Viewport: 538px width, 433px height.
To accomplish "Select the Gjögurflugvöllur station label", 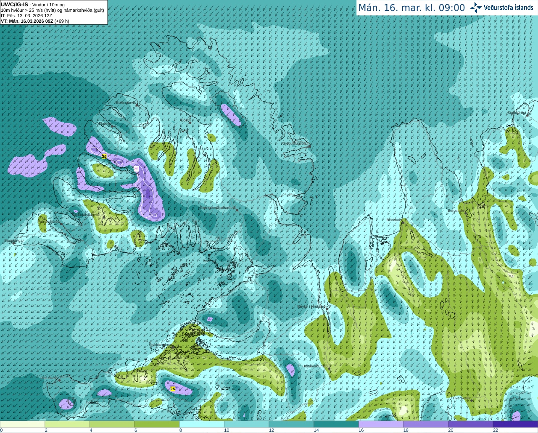I will pyautogui.click(x=295, y=143).
